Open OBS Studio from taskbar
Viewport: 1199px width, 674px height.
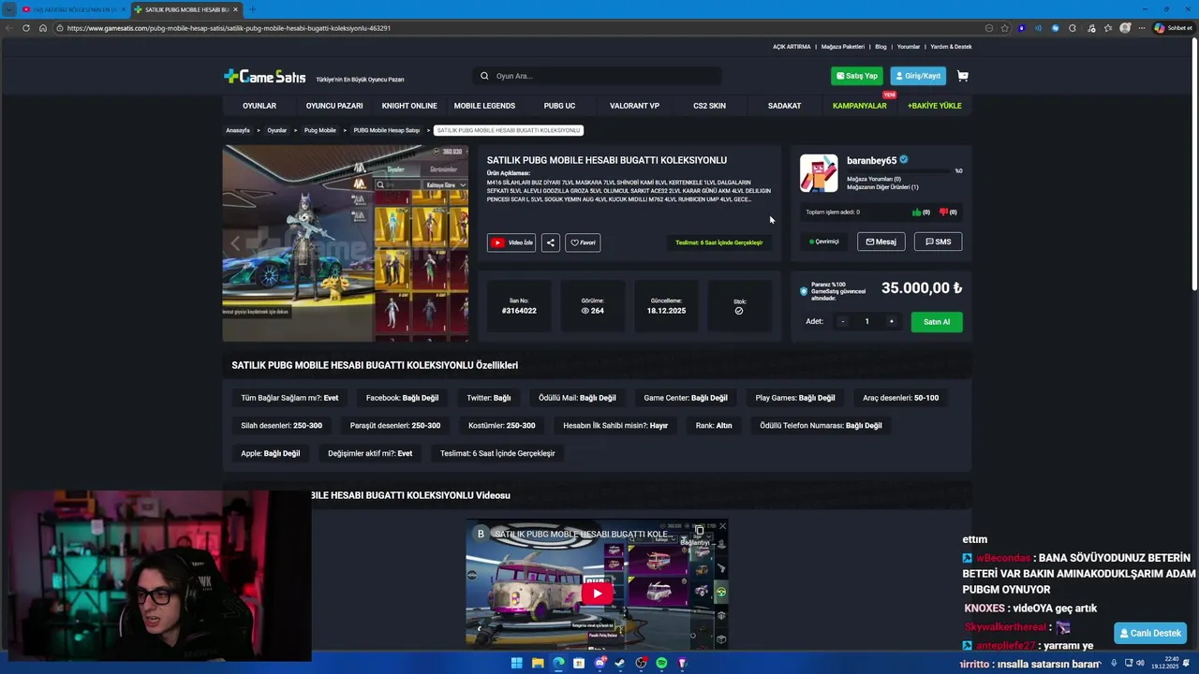coord(641,663)
